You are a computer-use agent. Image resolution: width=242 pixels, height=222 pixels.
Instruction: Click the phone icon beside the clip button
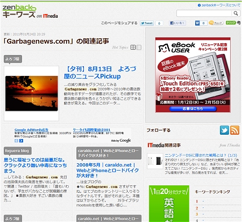point(239,23)
